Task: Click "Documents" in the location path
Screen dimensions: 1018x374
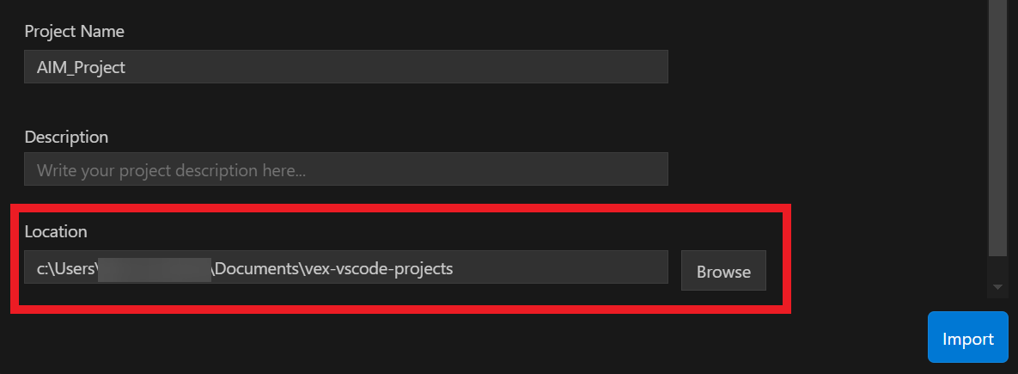Action: click(x=258, y=268)
